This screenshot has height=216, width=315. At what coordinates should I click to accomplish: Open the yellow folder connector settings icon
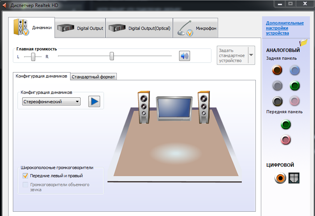303,42
